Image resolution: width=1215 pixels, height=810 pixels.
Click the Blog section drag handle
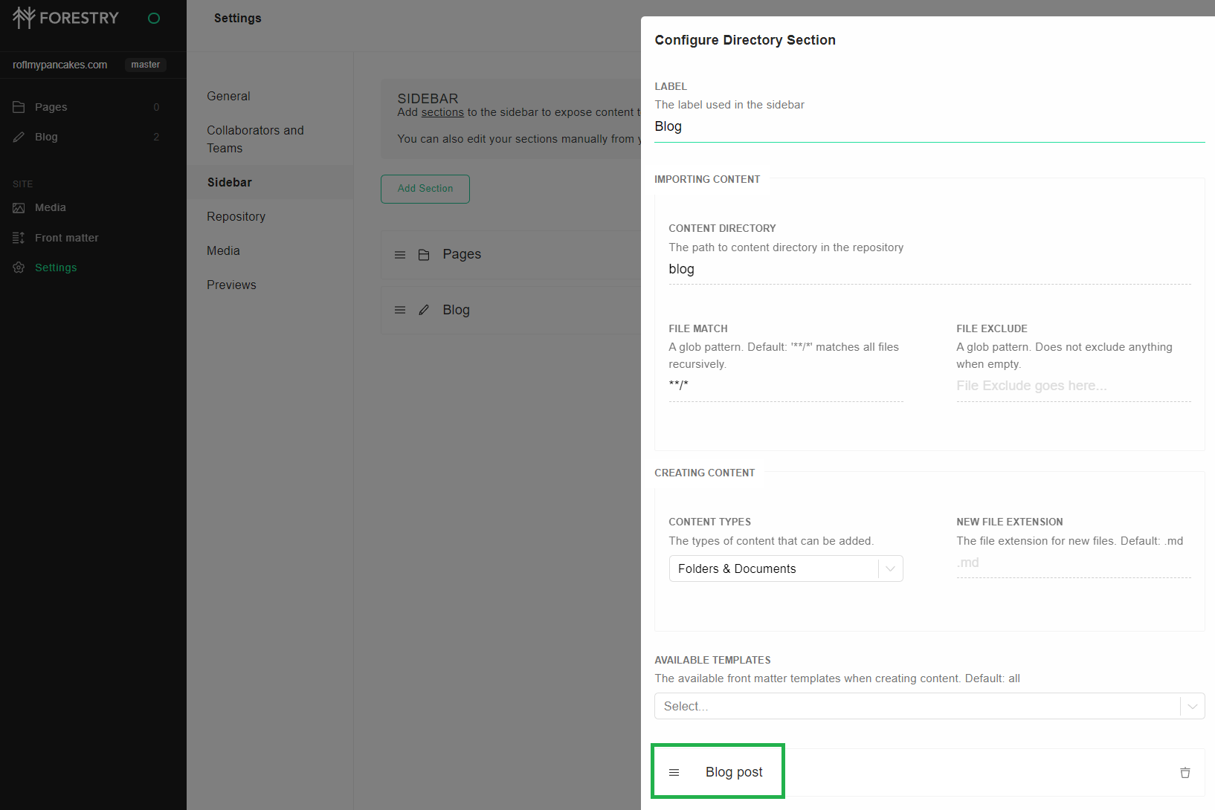point(400,310)
